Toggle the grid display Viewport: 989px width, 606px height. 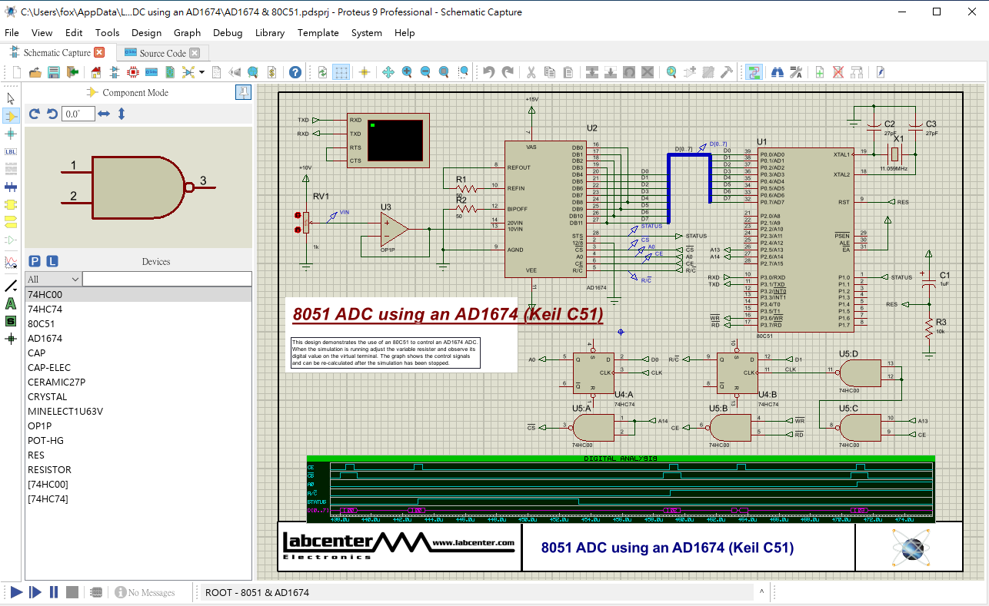(341, 72)
